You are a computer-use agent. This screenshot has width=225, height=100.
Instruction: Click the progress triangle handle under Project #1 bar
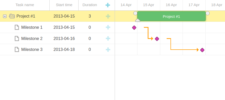point(138,20)
